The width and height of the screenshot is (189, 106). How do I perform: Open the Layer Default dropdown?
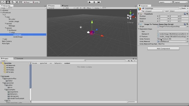[x=179, y=11]
